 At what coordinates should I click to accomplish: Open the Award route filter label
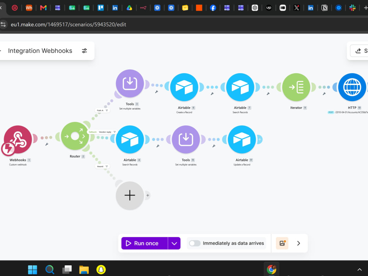coord(102,166)
